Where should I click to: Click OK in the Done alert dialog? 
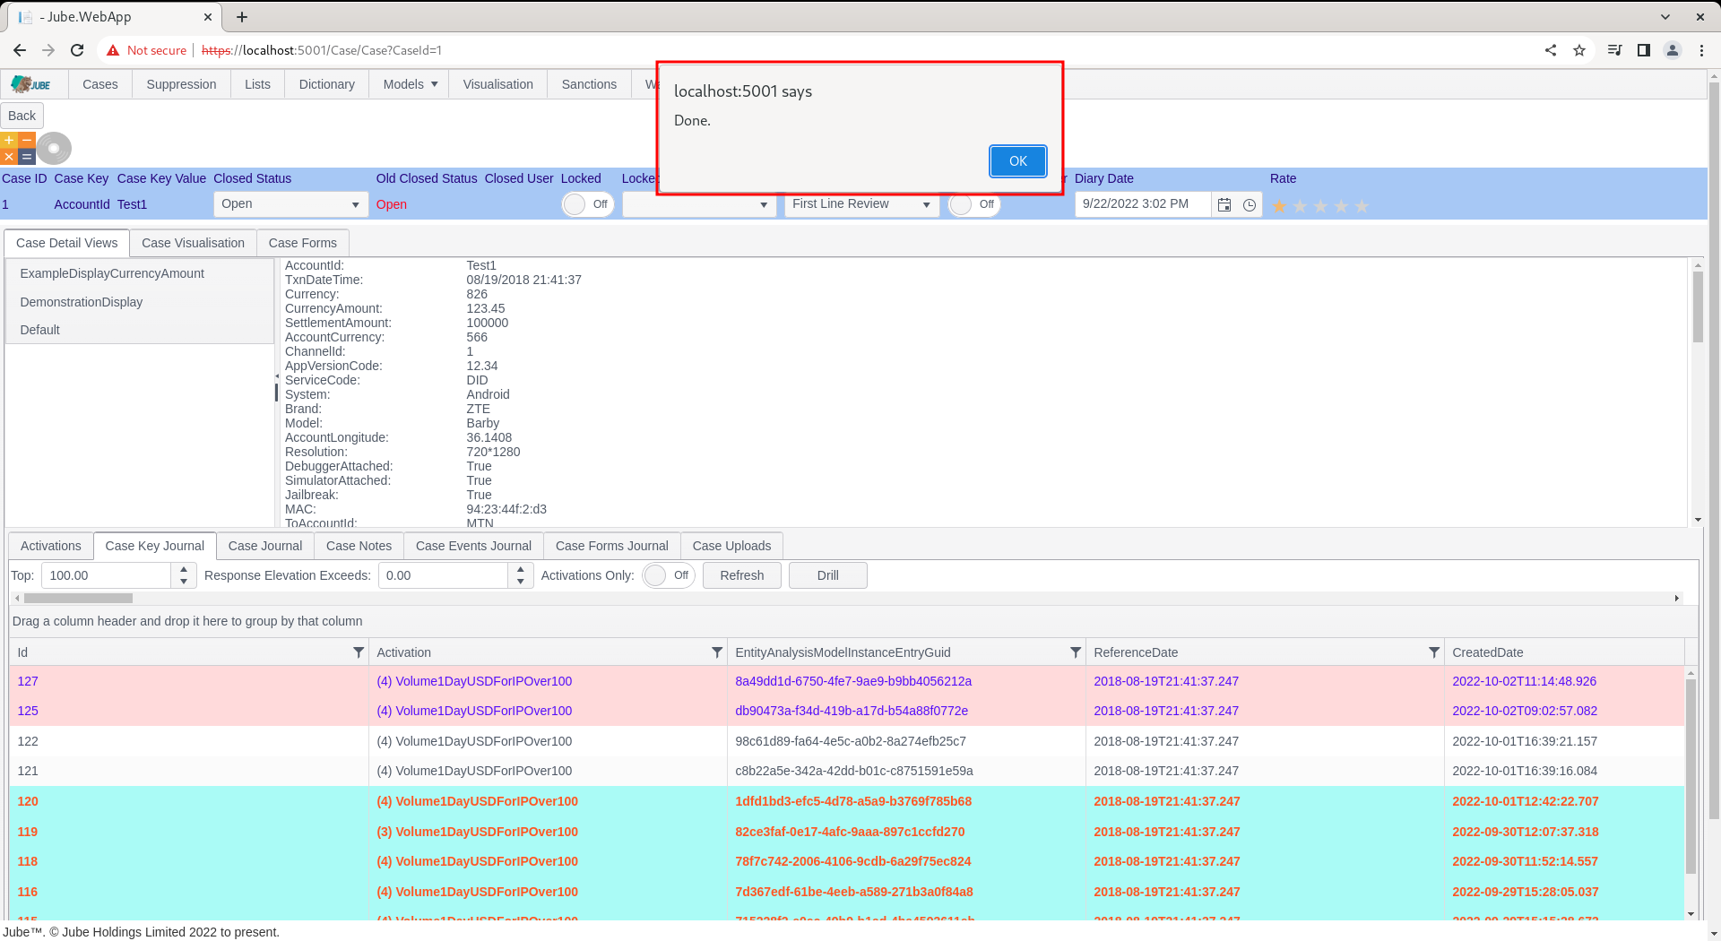(x=1017, y=161)
